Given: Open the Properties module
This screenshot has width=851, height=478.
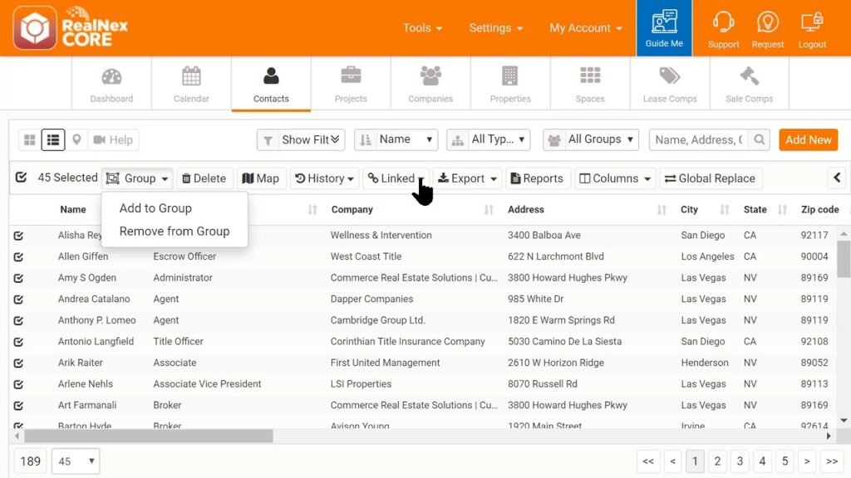Looking at the screenshot, I should pos(510,84).
